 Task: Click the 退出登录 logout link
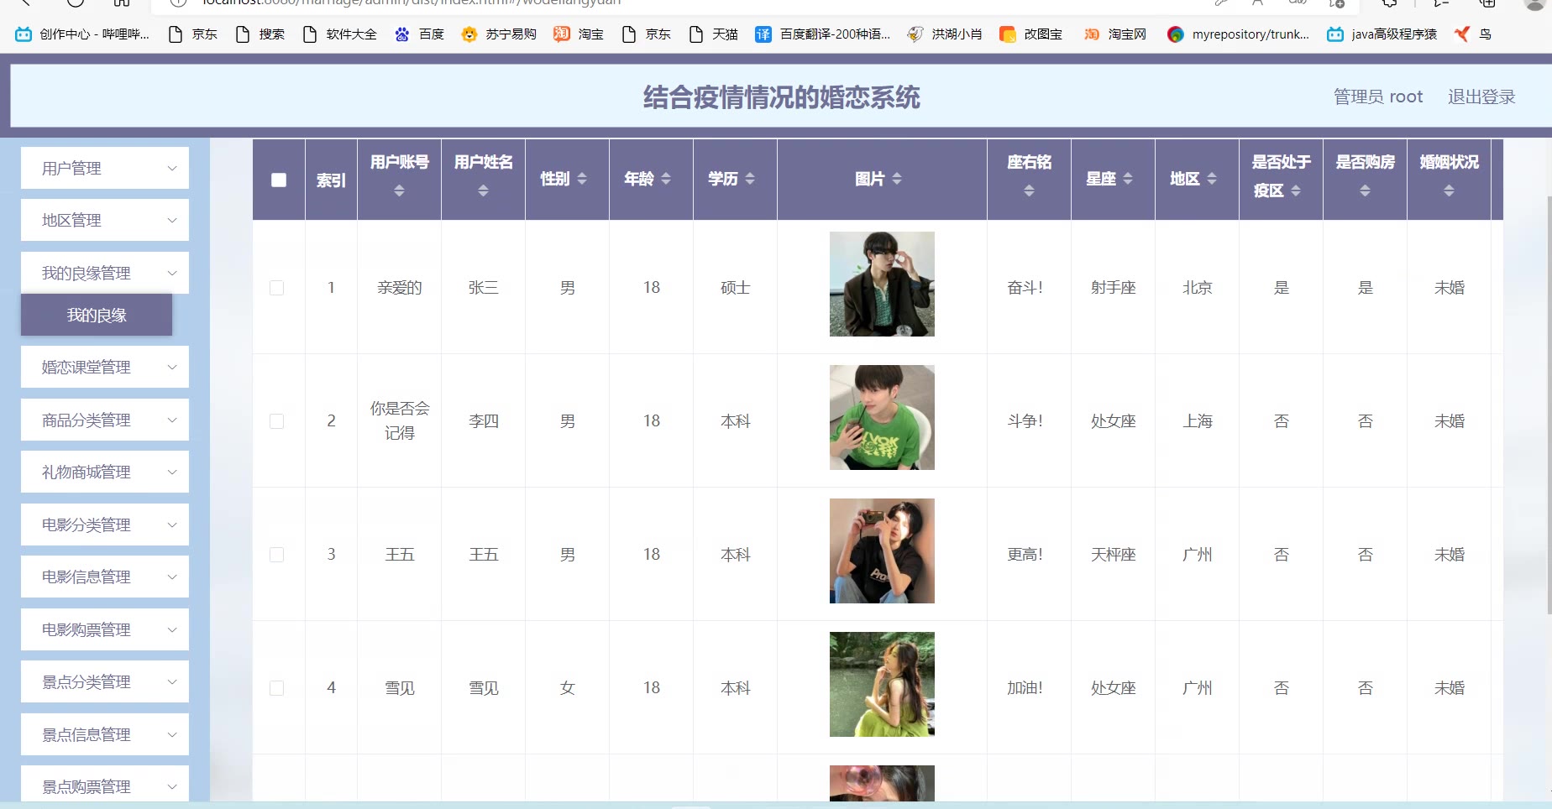tap(1481, 97)
